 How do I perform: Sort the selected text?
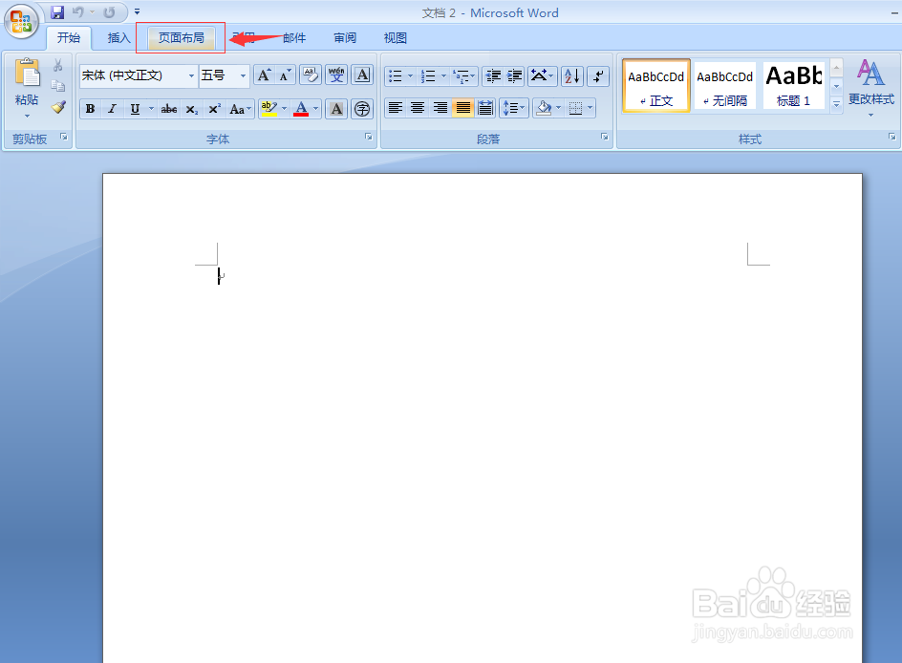(x=572, y=75)
